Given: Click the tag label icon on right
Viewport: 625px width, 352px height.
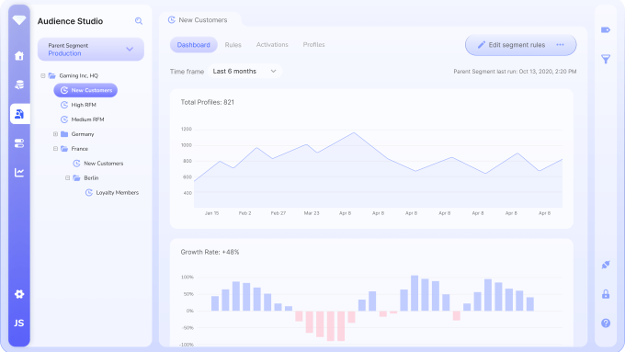Looking at the screenshot, I should tap(606, 30).
